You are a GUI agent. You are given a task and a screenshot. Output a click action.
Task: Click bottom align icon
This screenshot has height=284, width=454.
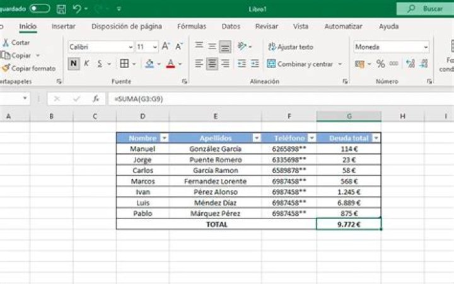coord(225,47)
